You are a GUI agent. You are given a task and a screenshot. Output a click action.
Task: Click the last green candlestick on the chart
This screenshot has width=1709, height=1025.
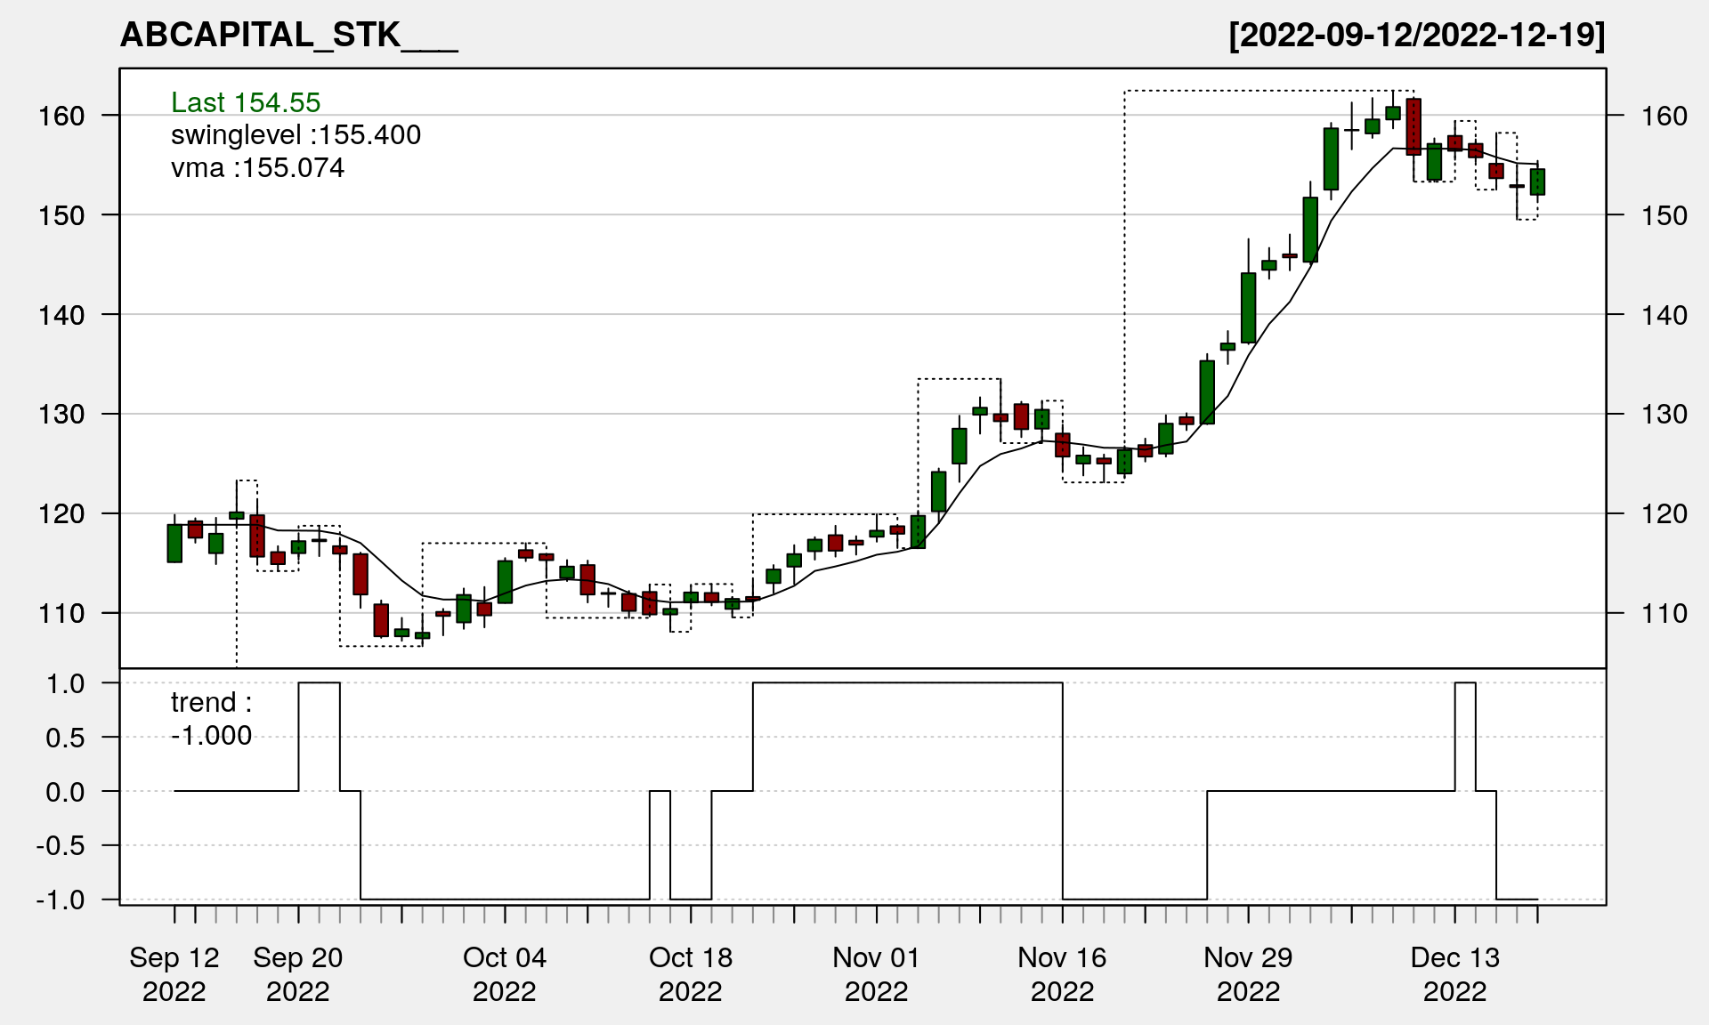pyautogui.click(x=1537, y=182)
